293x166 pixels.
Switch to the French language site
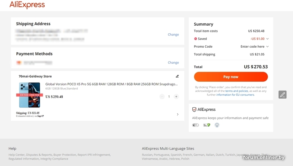[x=187, y=155]
